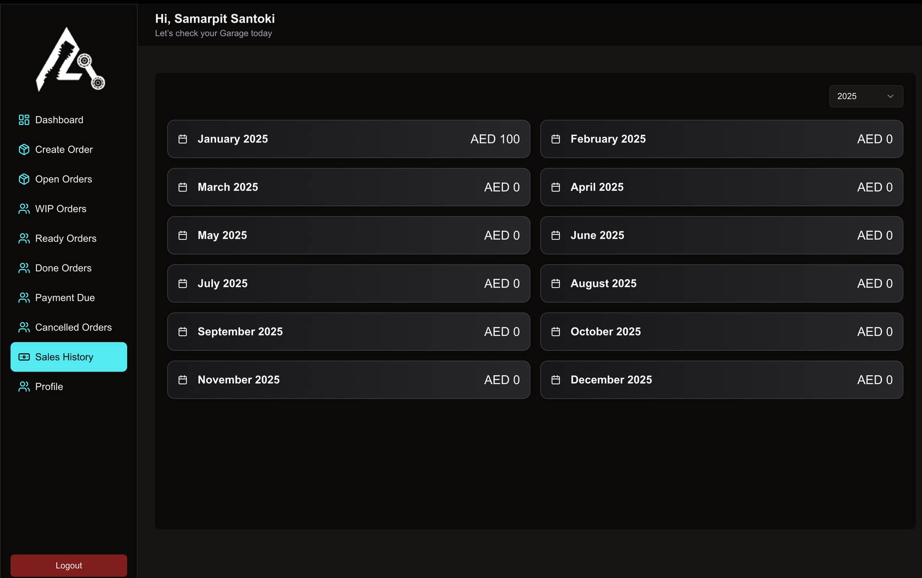
Task: Open the September 2025 sales row
Action: (348, 332)
